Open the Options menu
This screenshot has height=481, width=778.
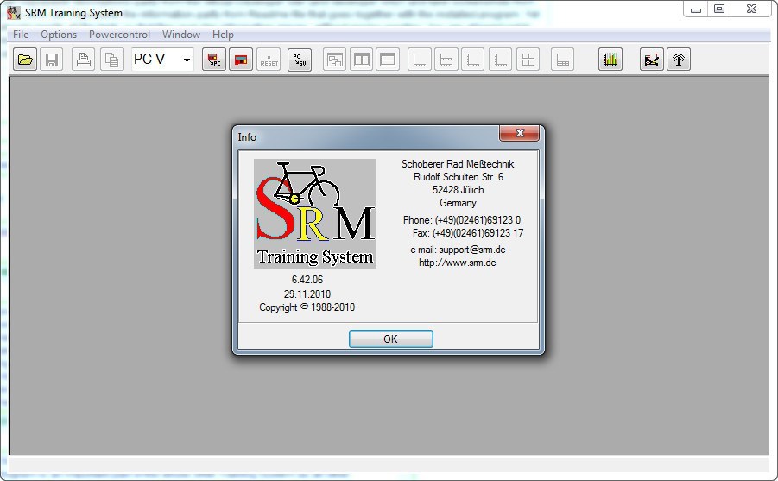click(x=59, y=35)
